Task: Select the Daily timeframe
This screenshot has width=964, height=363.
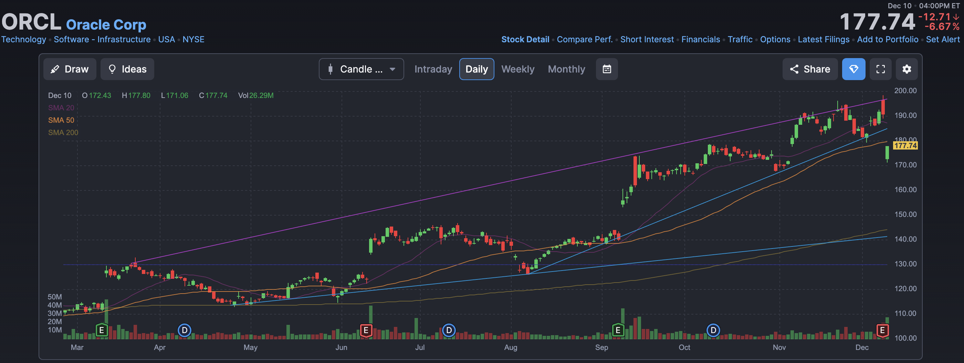Action: pyautogui.click(x=476, y=69)
